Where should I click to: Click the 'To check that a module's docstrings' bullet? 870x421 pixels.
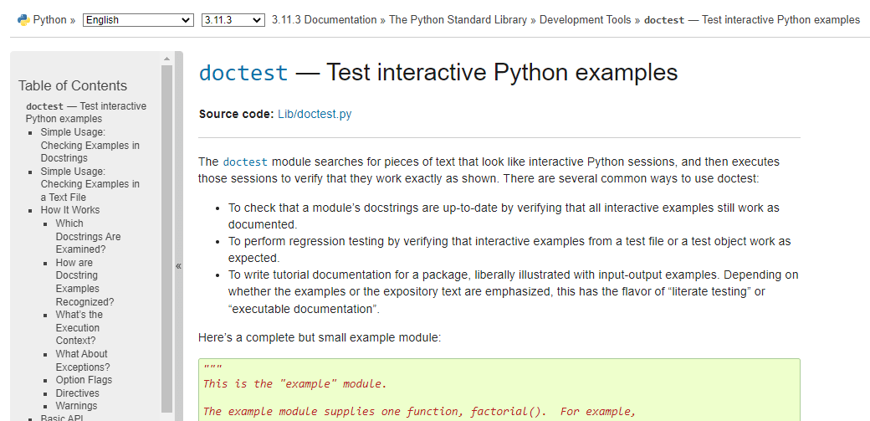click(504, 216)
